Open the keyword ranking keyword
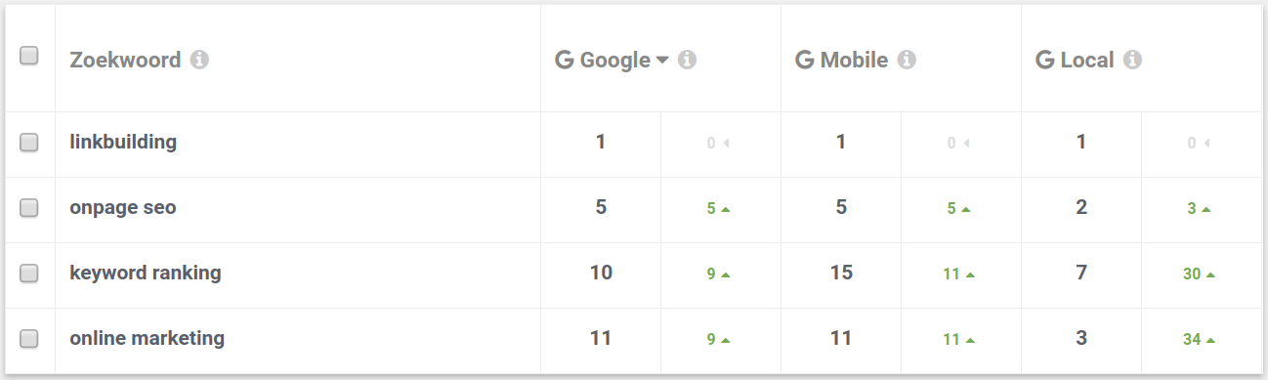Image resolution: width=1268 pixels, height=380 pixels. coord(146,273)
